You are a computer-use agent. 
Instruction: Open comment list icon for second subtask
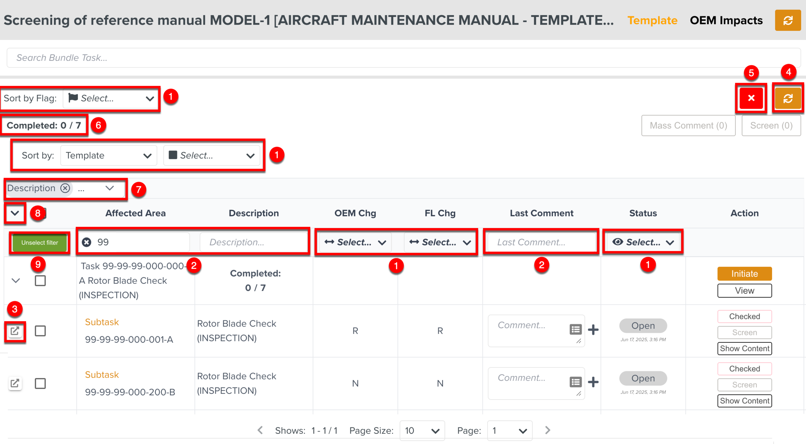(575, 382)
